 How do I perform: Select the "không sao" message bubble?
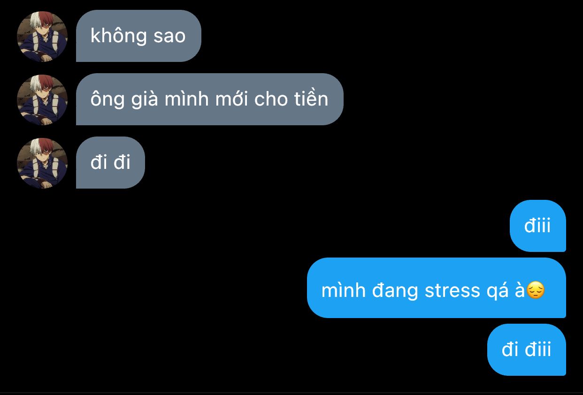click(x=138, y=36)
